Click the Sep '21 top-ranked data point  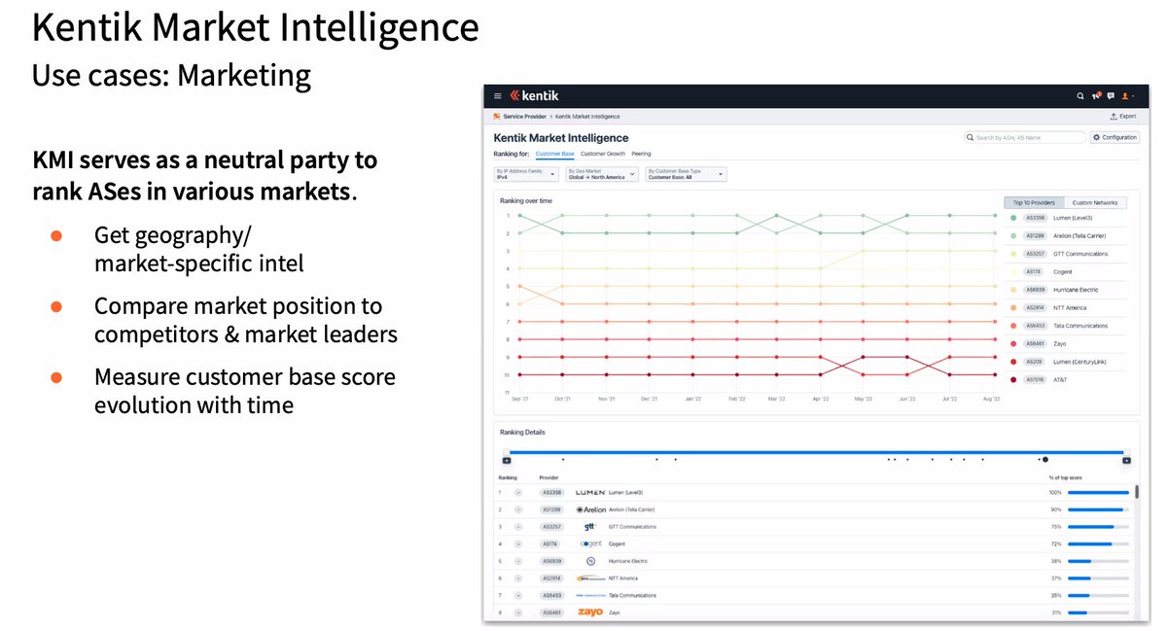[520, 215]
